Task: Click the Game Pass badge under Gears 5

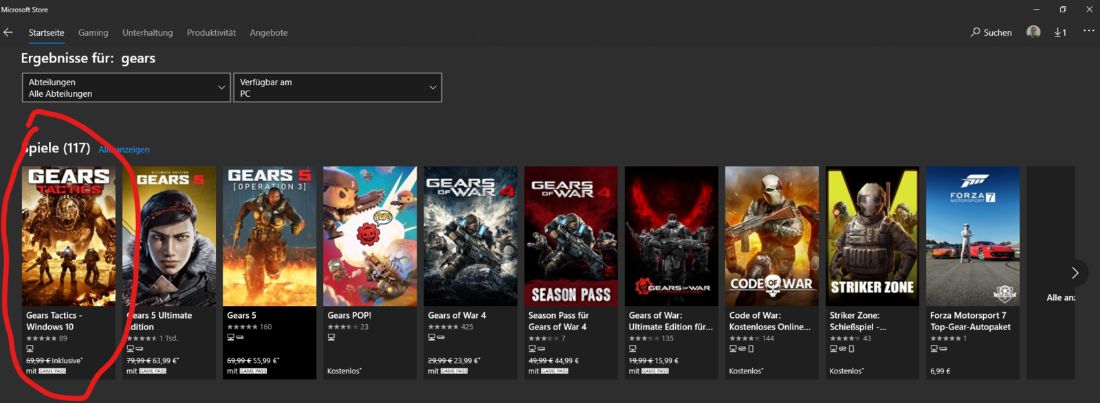Action: [x=253, y=371]
